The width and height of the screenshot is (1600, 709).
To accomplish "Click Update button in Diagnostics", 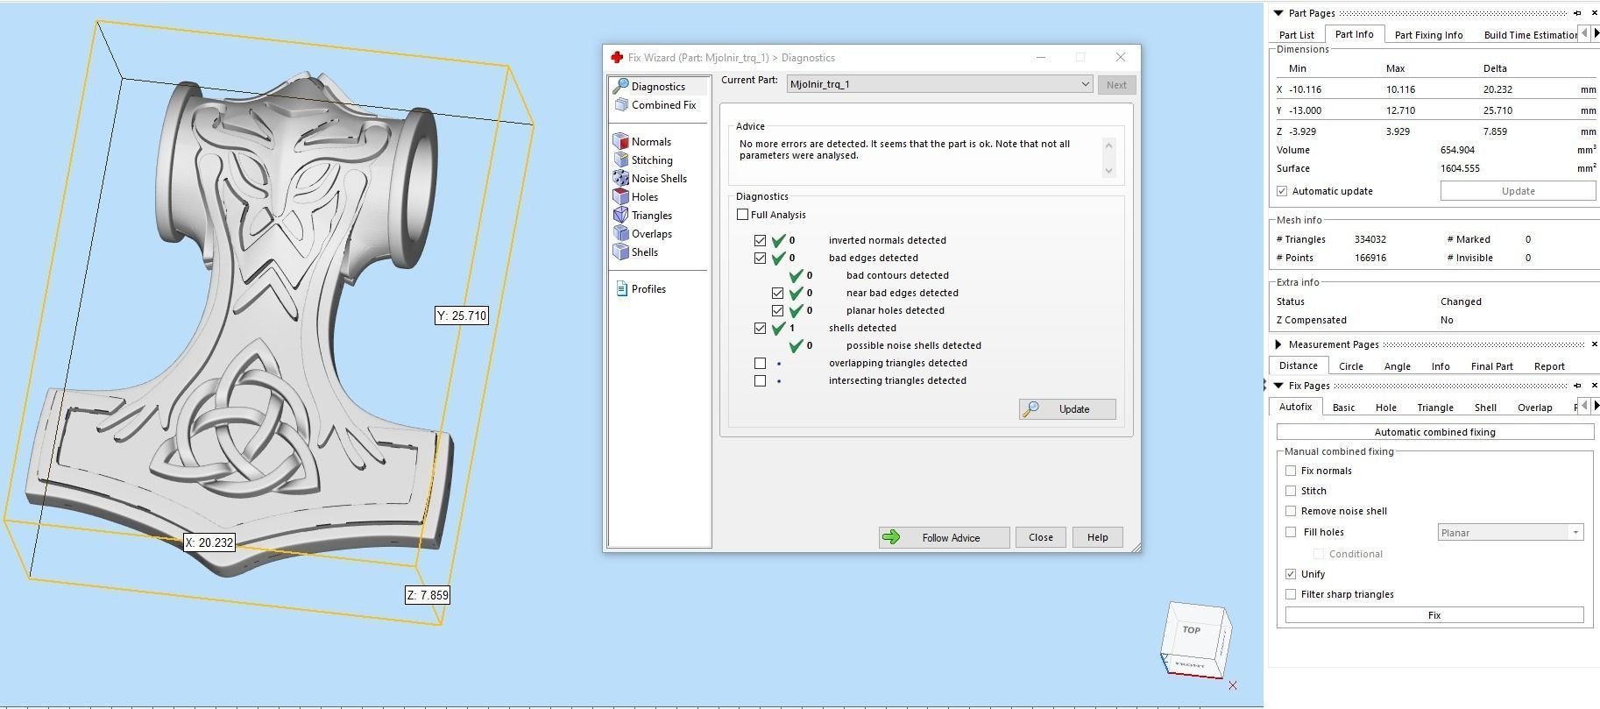I will 1067,409.
